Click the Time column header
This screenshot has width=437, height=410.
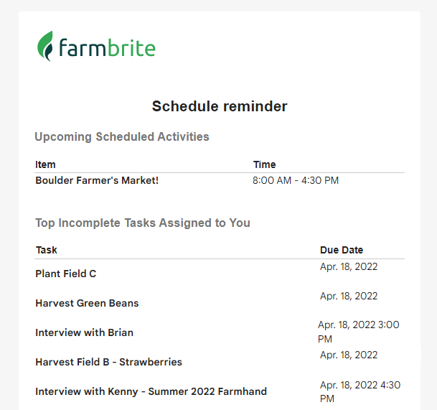point(264,164)
